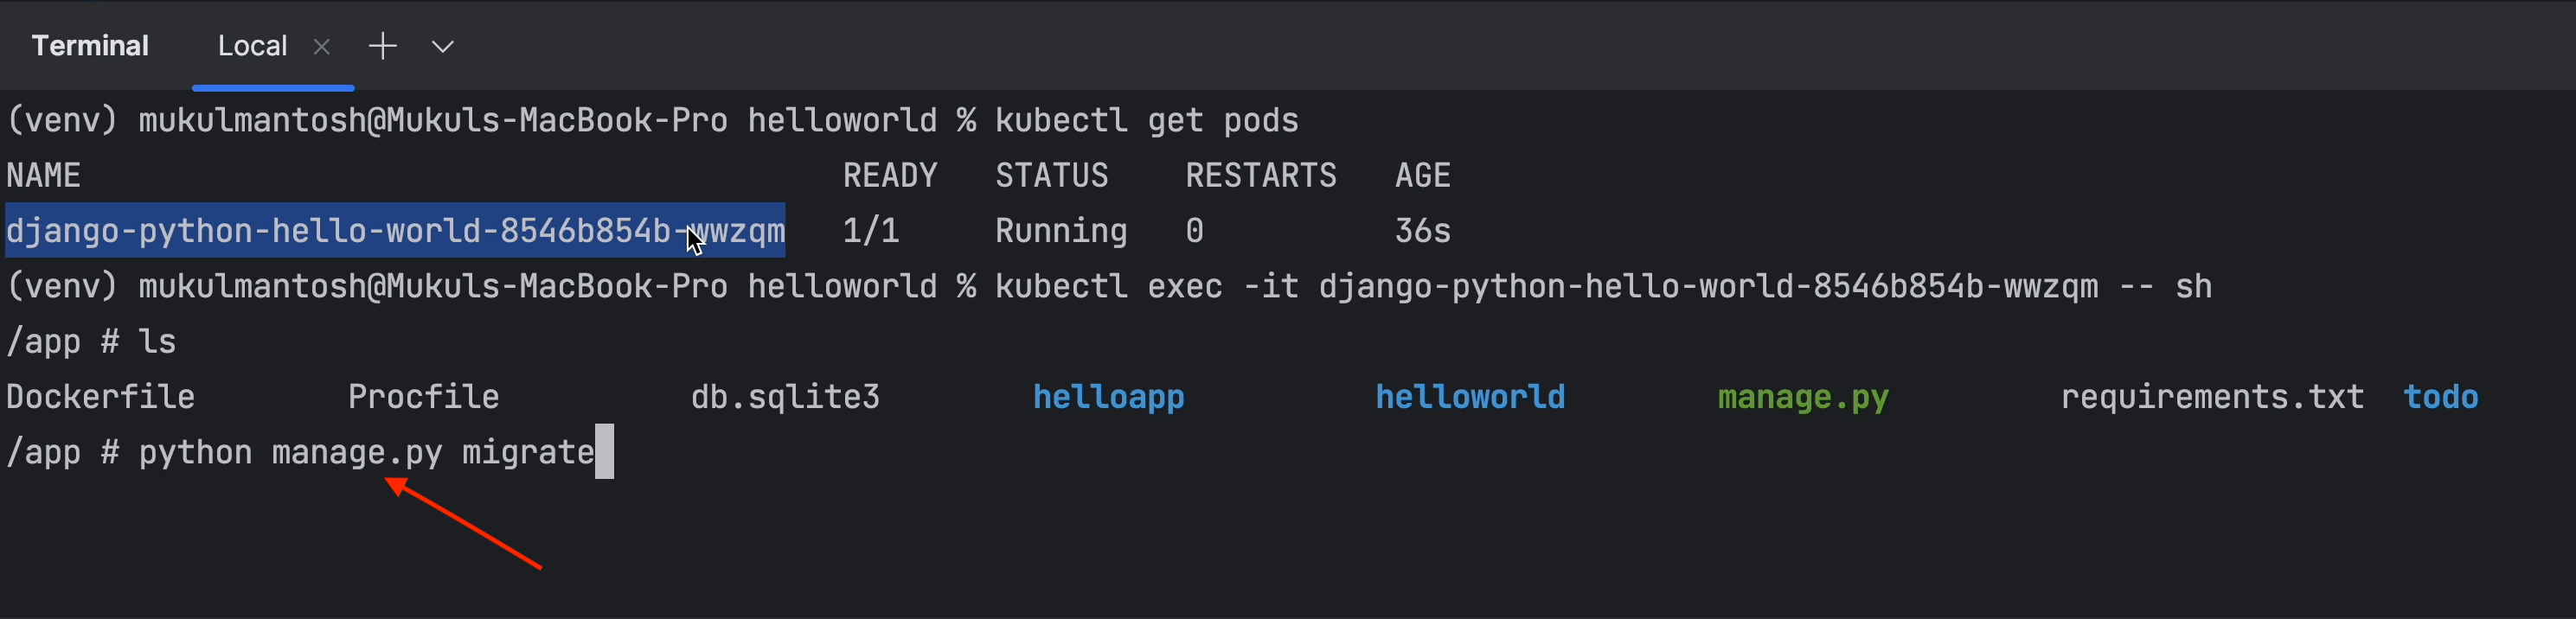
Task: Click the Terminal panel title
Action: 90,46
